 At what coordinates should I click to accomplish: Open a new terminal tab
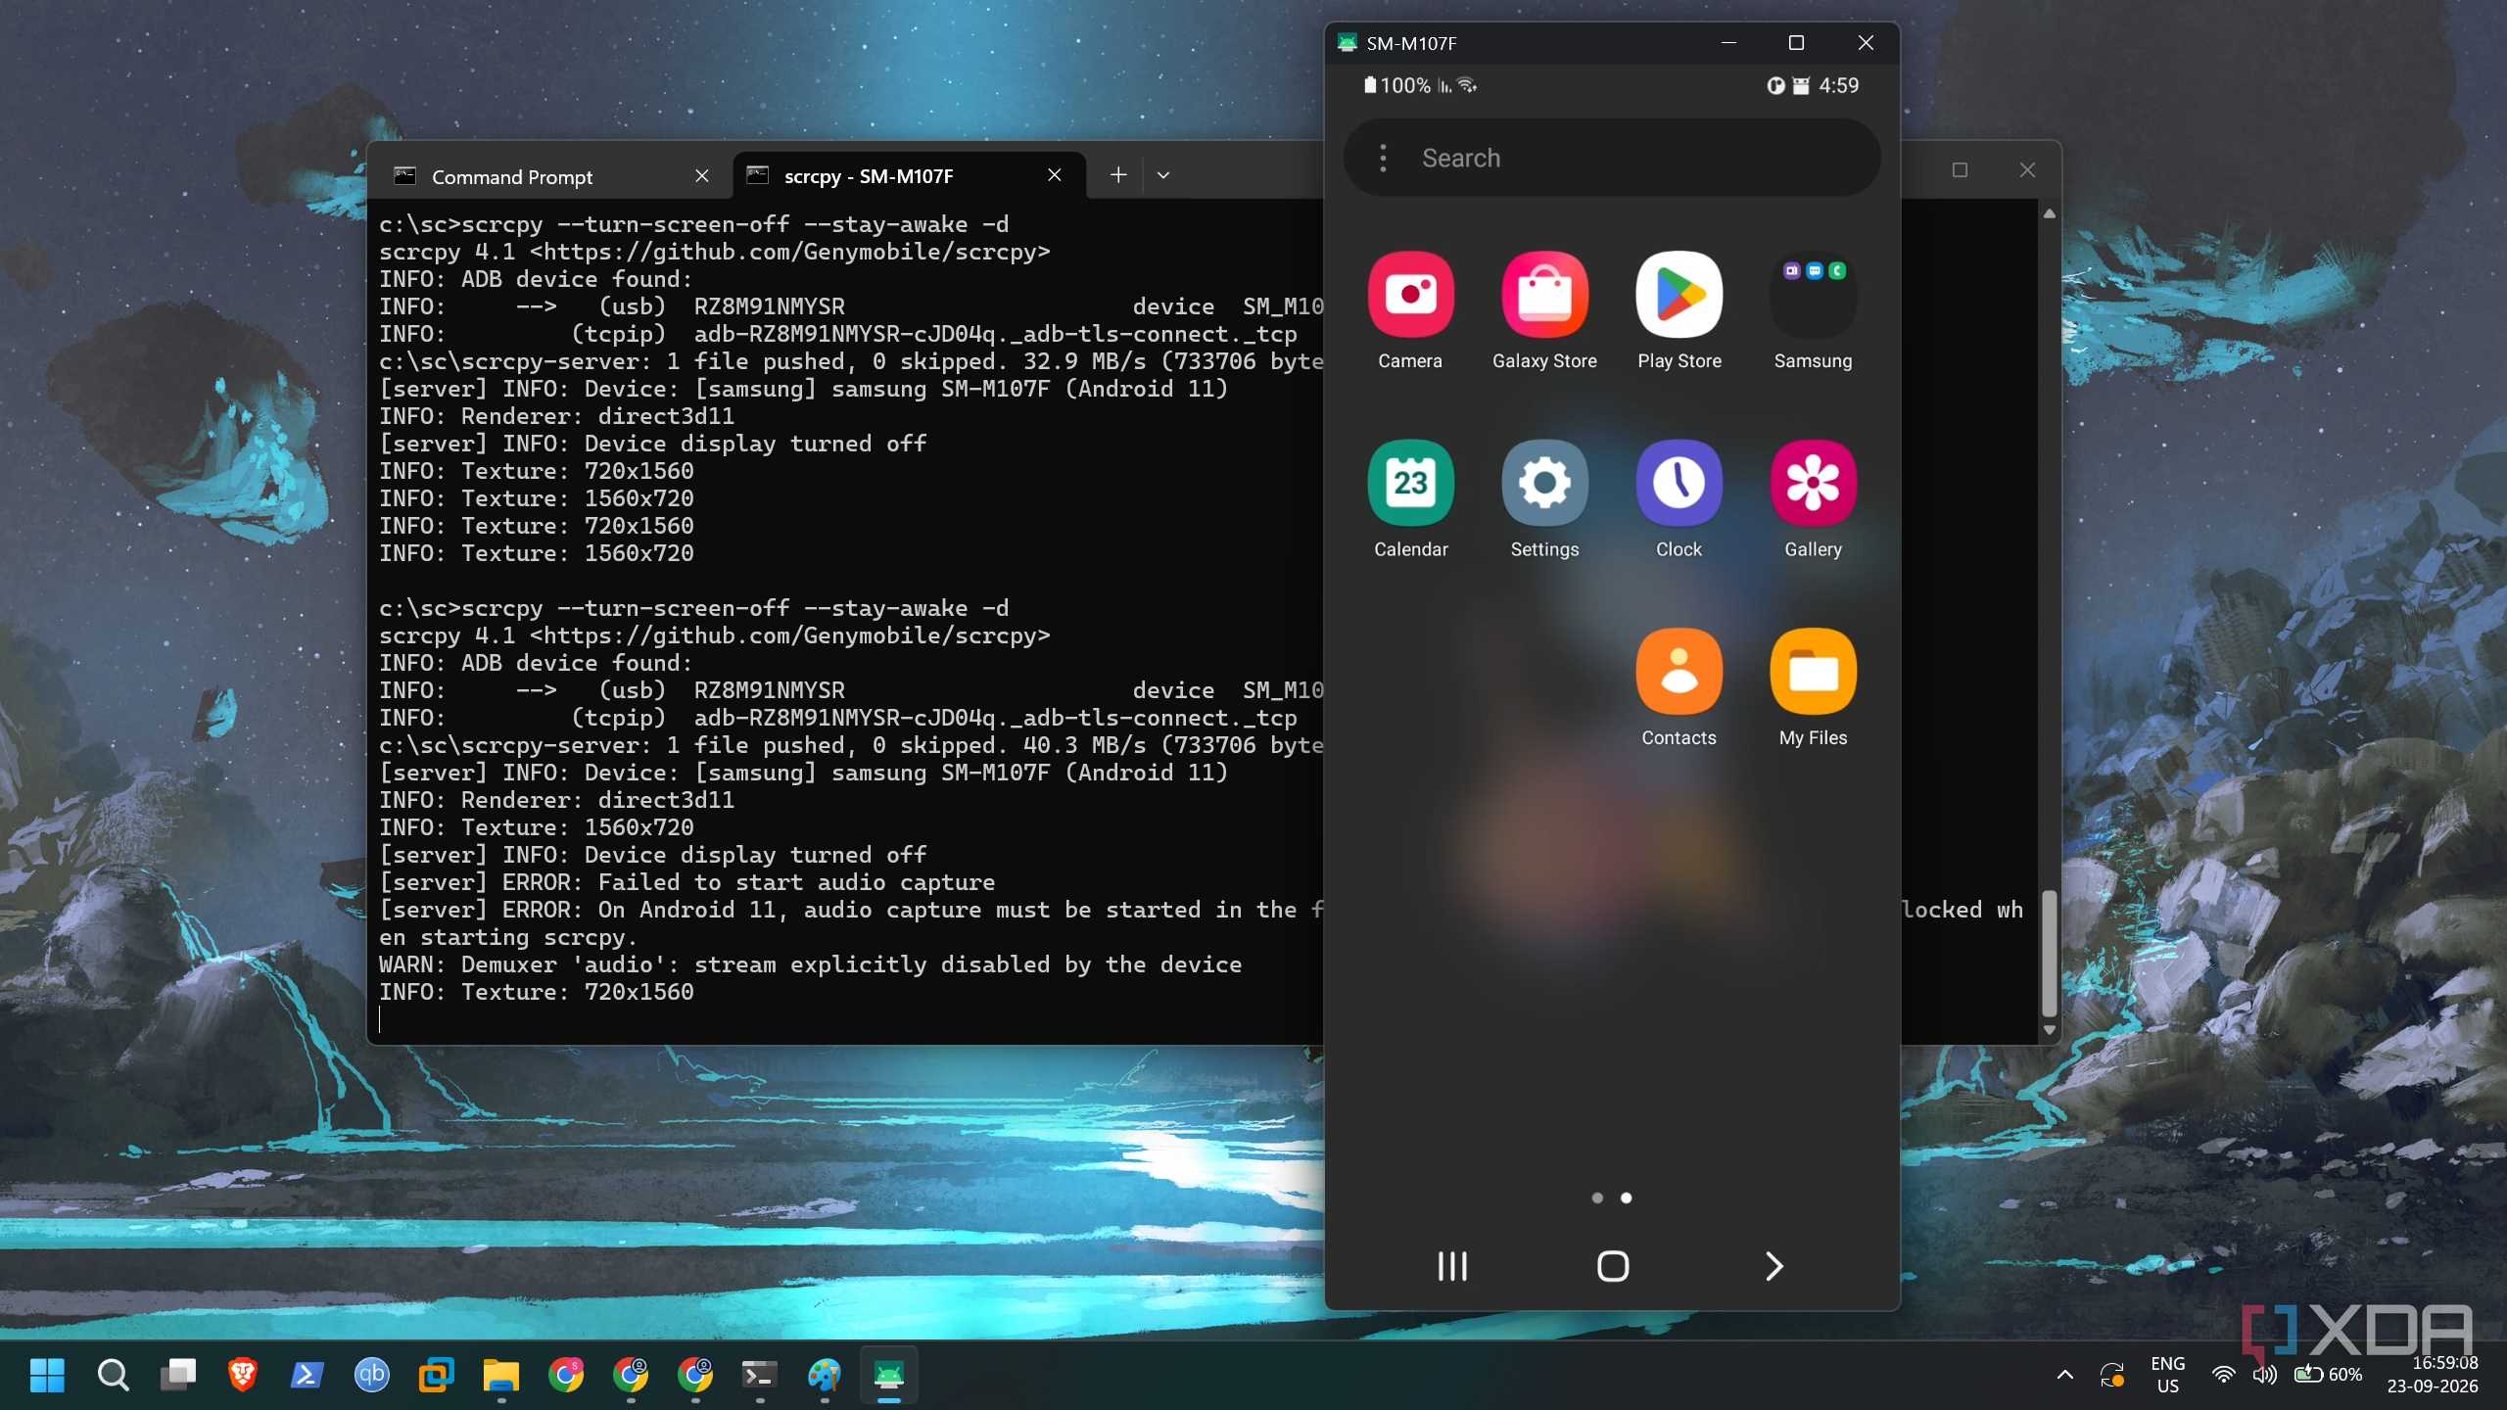tap(1118, 175)
